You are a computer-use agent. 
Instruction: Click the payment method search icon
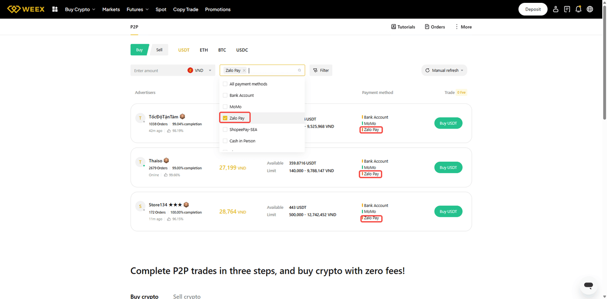(x=299, y=70)
